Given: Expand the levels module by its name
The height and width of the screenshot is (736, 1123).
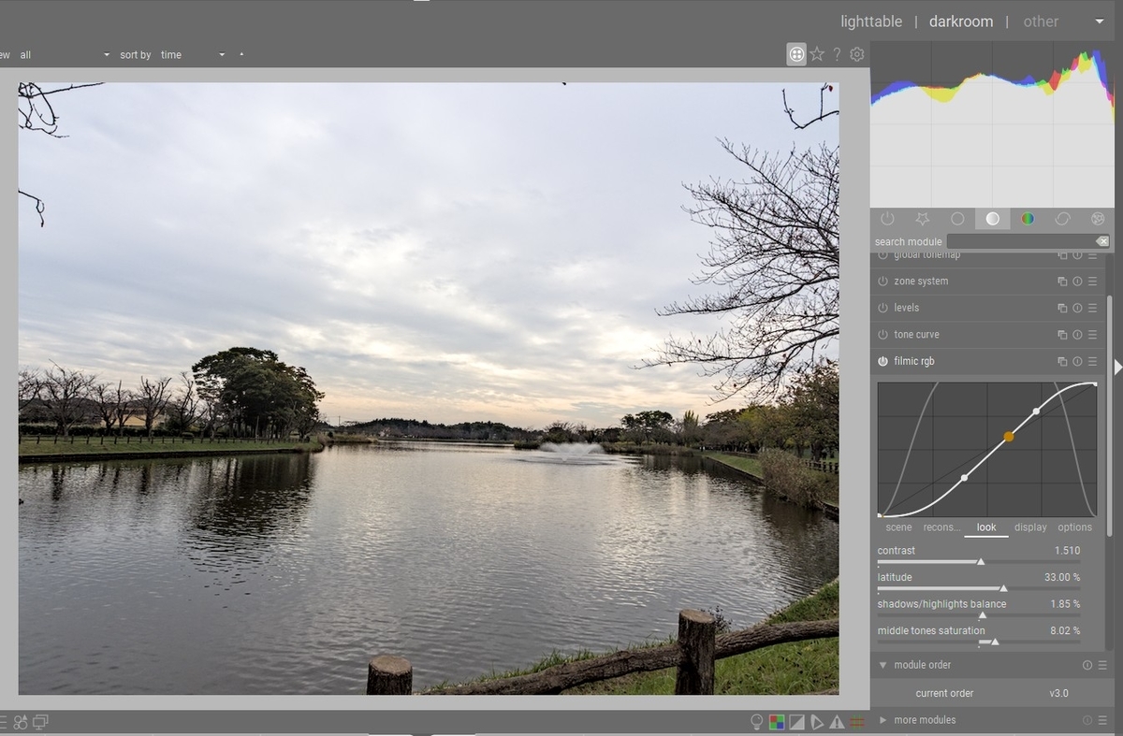Looking at the screenshot, I should [906, 308].
